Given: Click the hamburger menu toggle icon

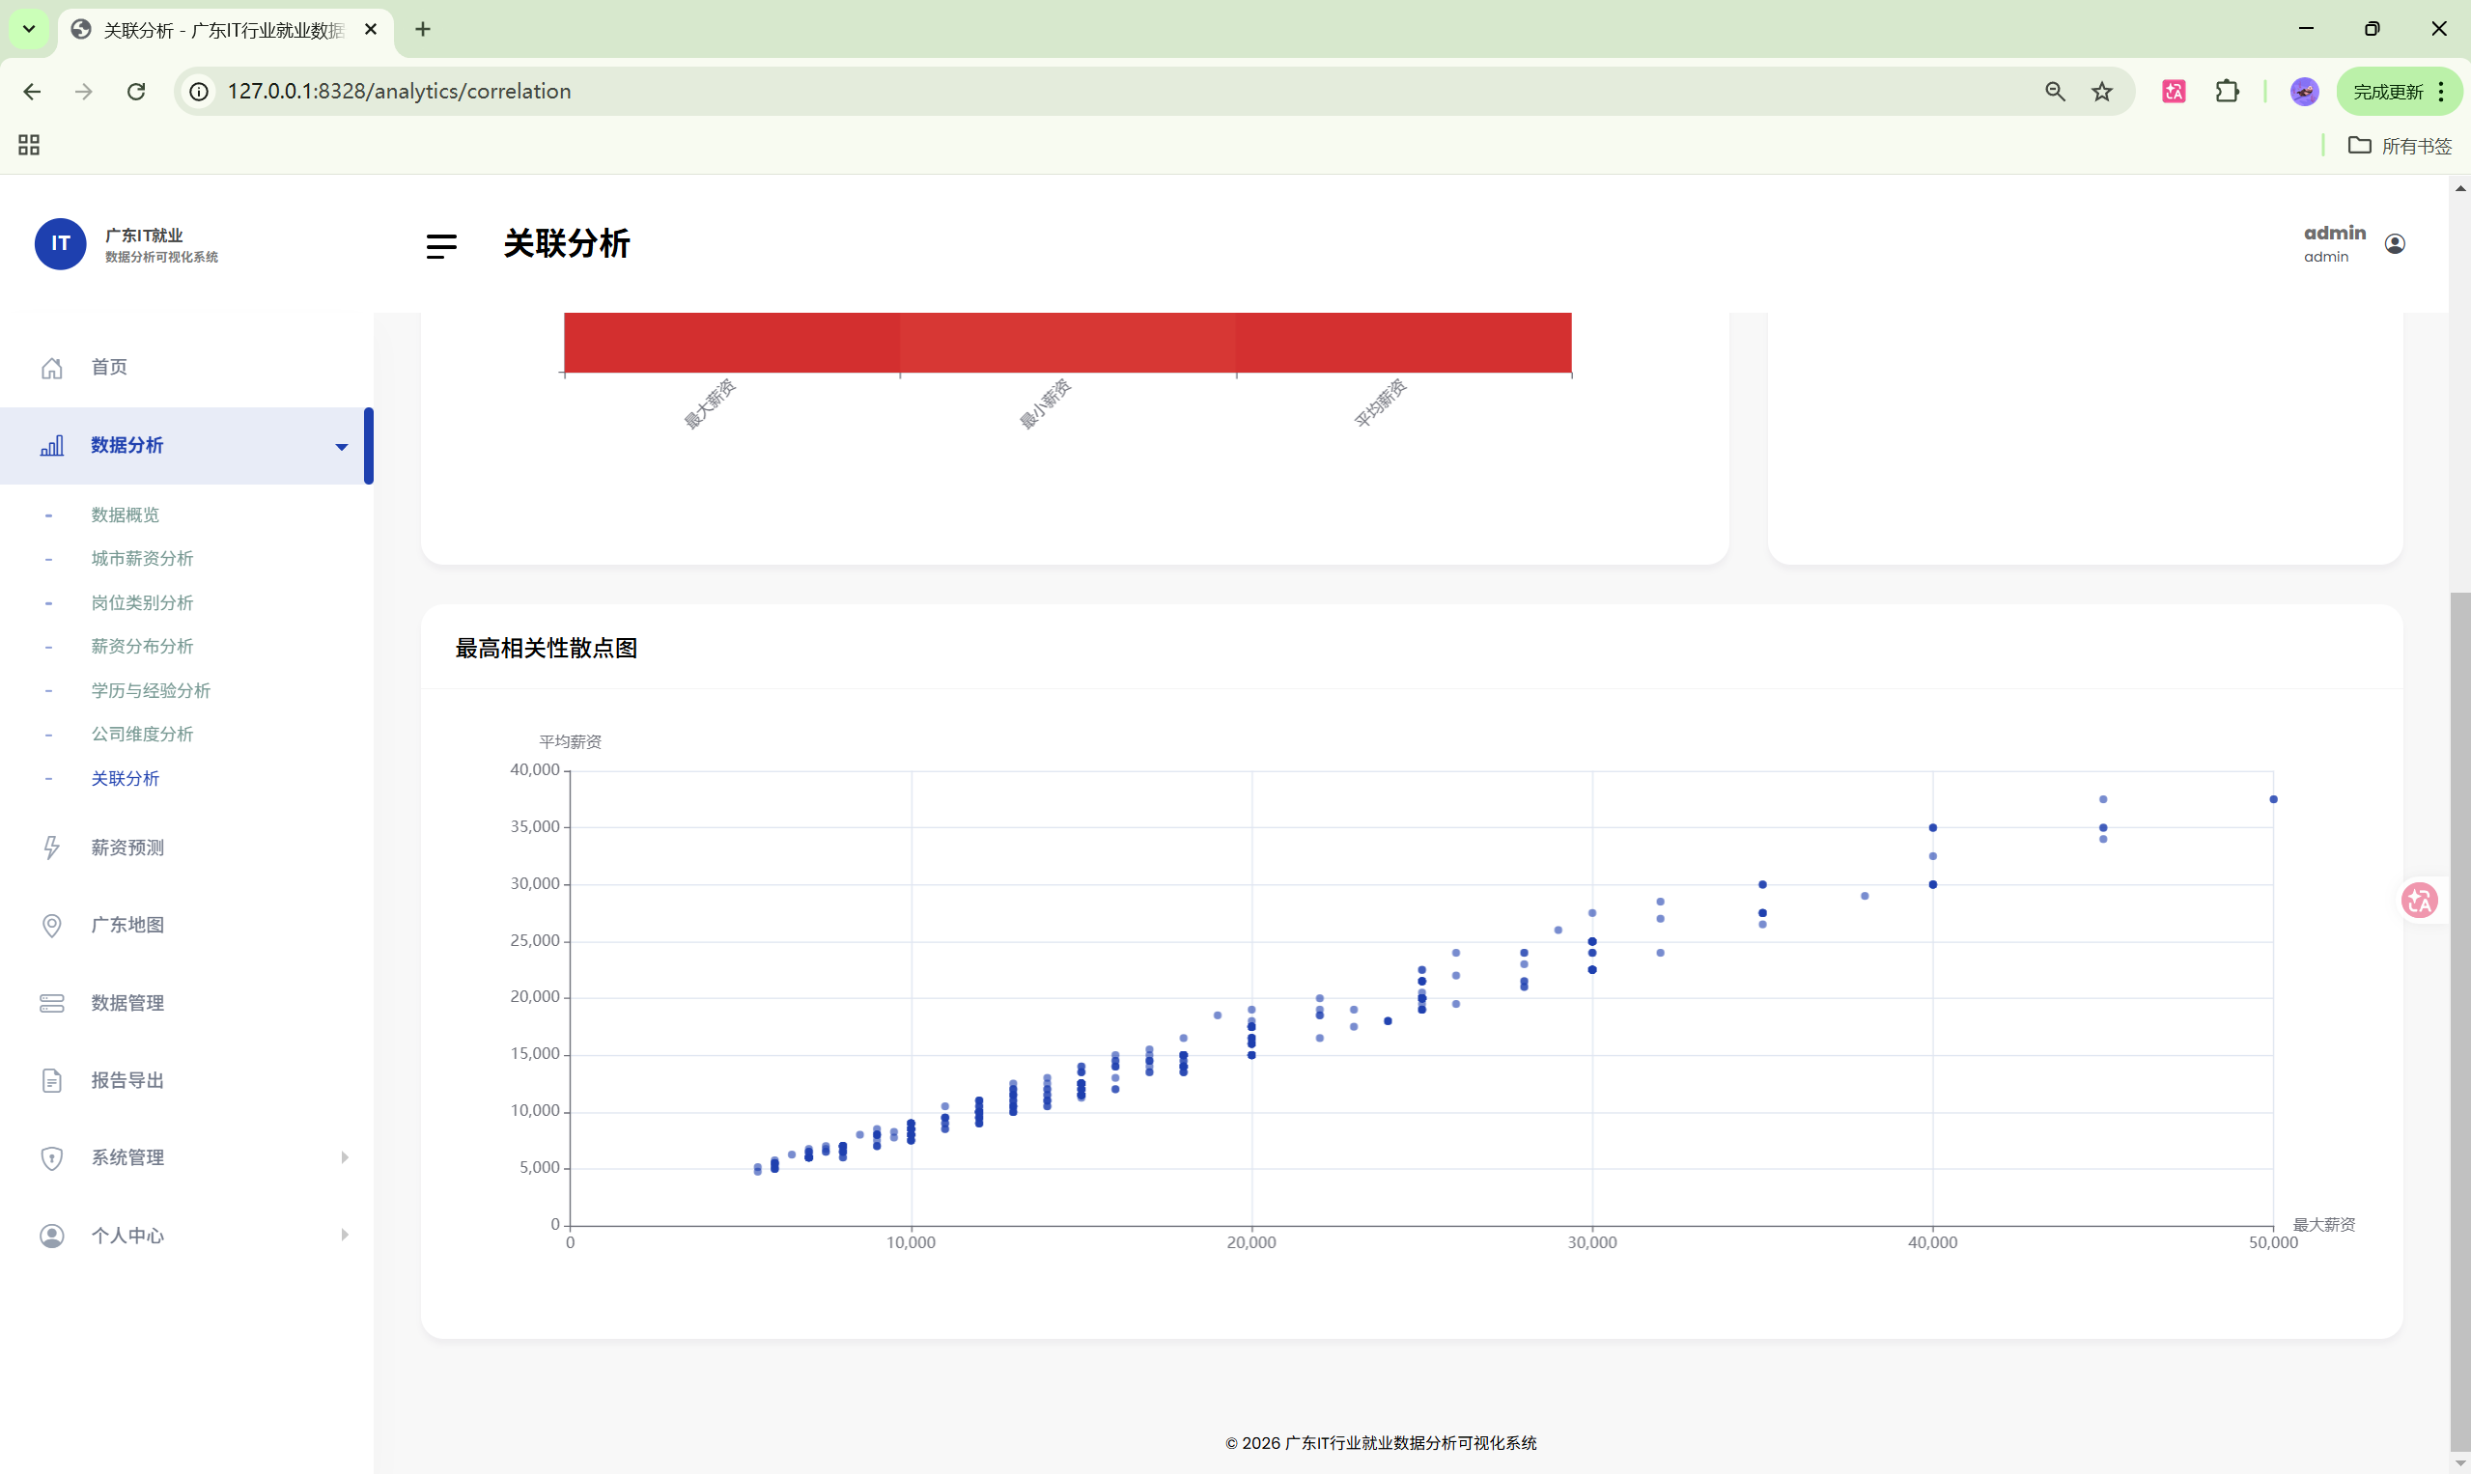Looking at the screenshot, I should click(x=441, y=245).
